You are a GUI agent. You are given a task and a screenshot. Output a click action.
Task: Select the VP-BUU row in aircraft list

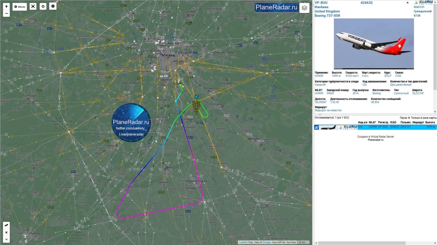375,127
